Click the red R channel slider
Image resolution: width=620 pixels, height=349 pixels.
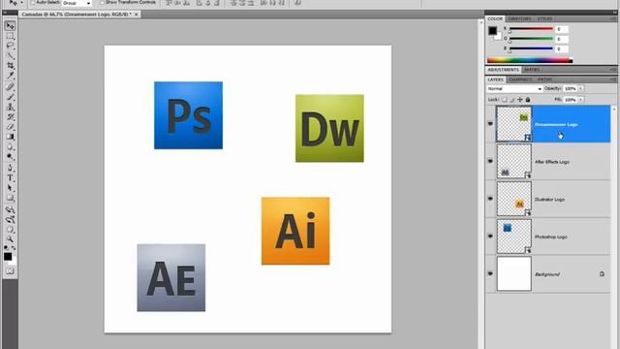pyautogui.click(x=531, y=29)
